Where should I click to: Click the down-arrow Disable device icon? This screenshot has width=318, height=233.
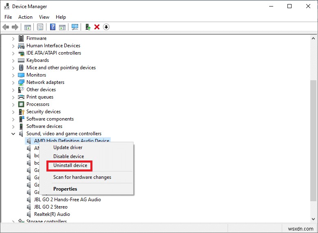[x=106, y=27]
